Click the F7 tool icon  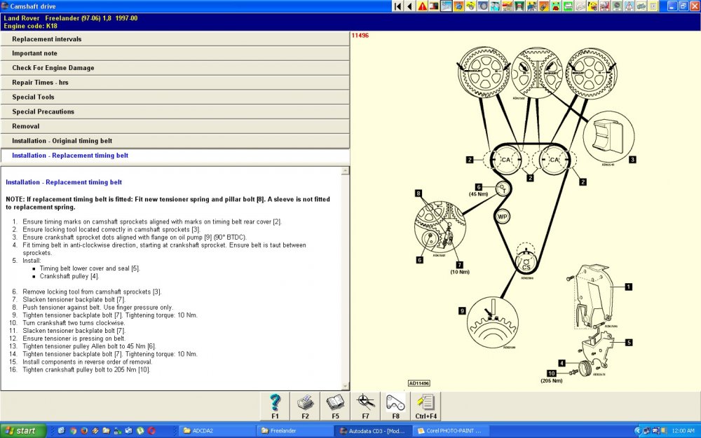365,406
